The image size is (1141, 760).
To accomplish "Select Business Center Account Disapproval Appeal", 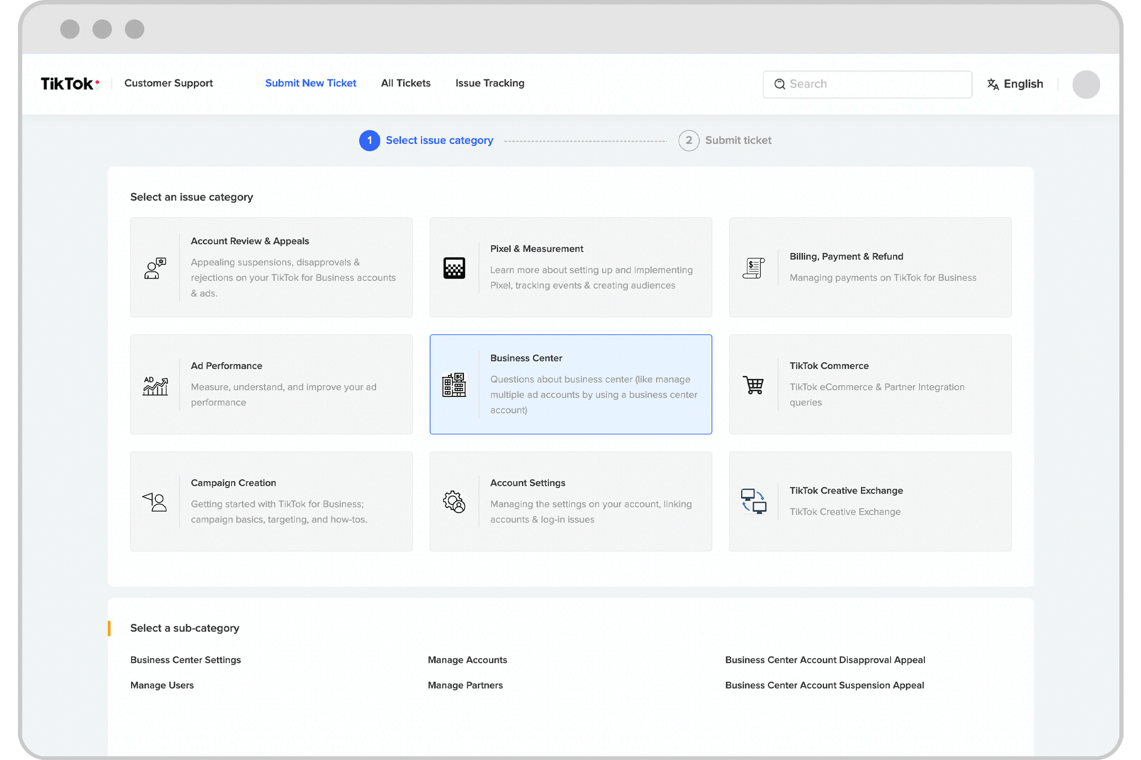I will pos(825,659).
